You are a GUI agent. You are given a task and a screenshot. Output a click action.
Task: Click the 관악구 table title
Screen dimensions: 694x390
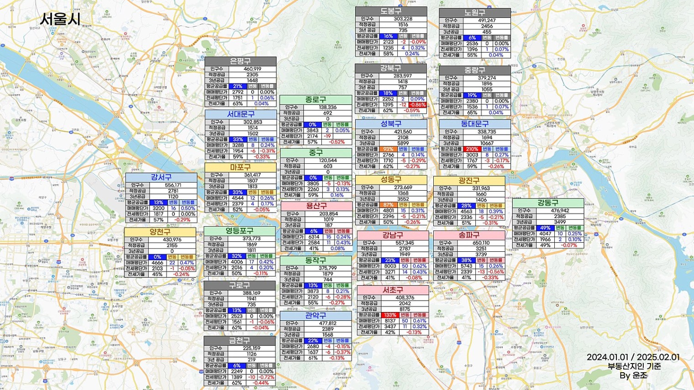(315, 316)
